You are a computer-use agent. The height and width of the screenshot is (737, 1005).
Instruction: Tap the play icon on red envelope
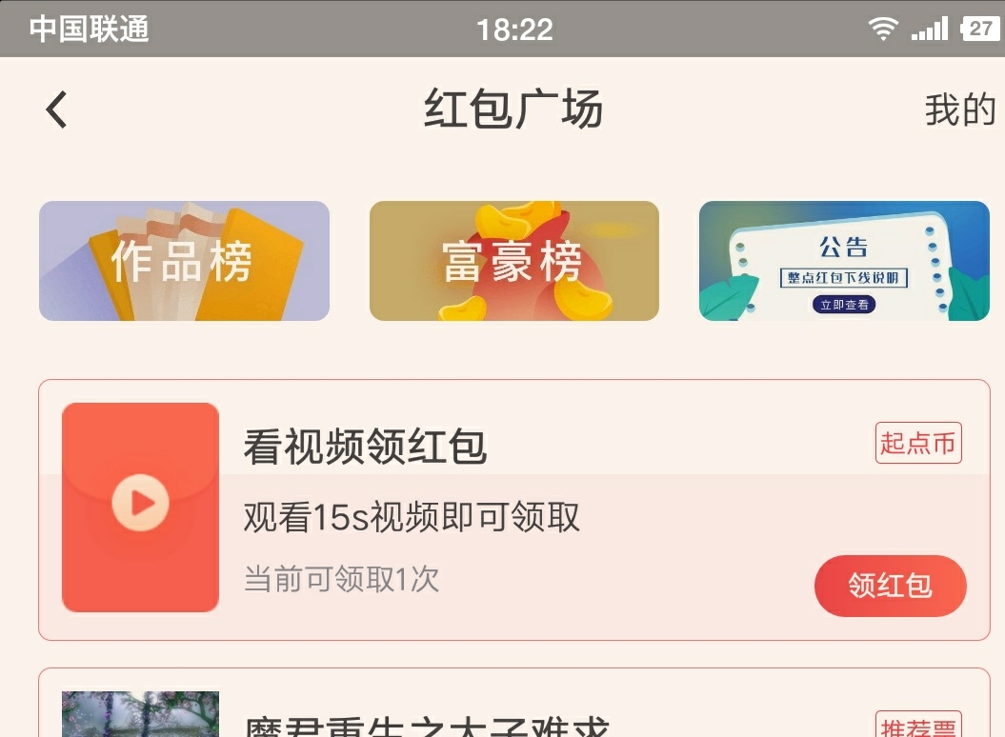[x=140, y=503]
